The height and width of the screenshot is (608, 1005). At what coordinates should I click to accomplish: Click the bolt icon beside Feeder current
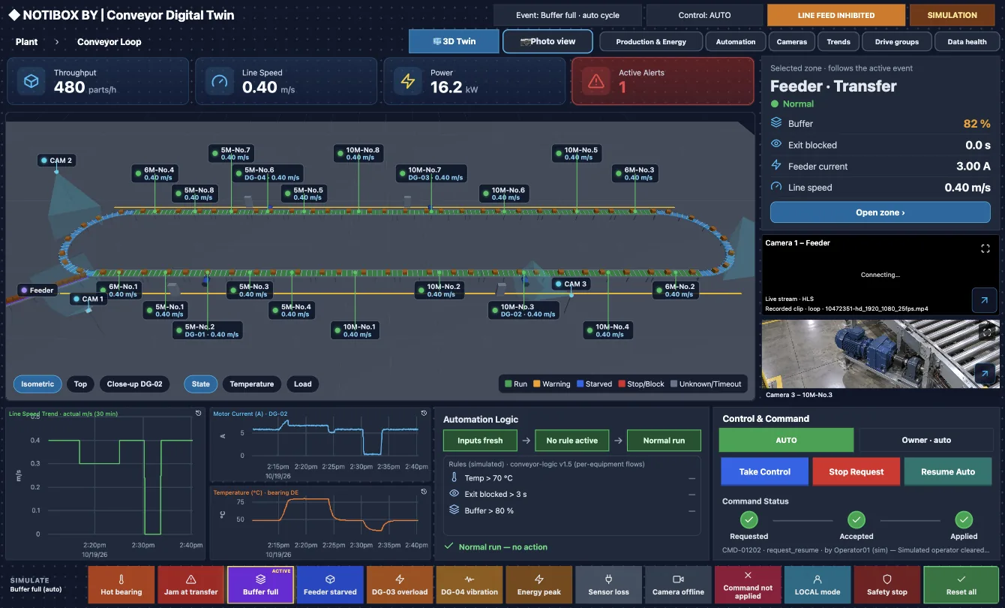(x=776, y=166)
